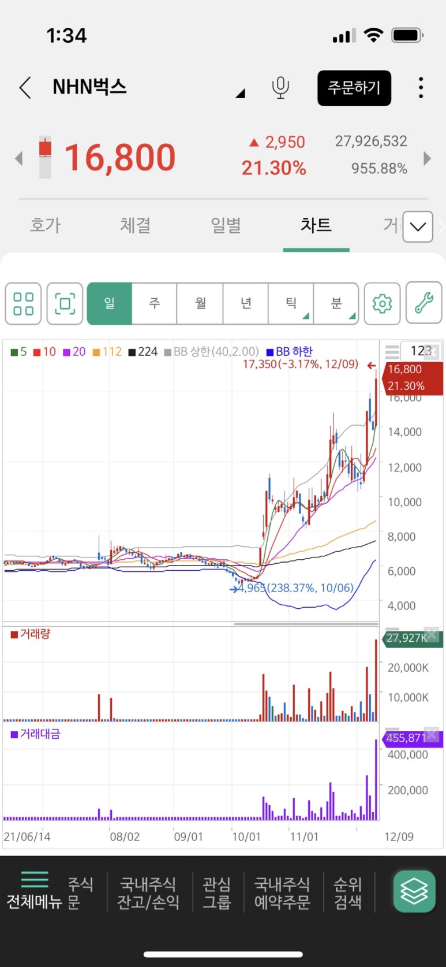Open the 전체메뉴 hamburger menu

click(x=34, y=890)
